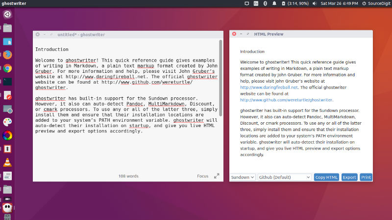Open the system settings toggles icon
This screenshot has width=392, height=220.
click(x=7, y=176)
